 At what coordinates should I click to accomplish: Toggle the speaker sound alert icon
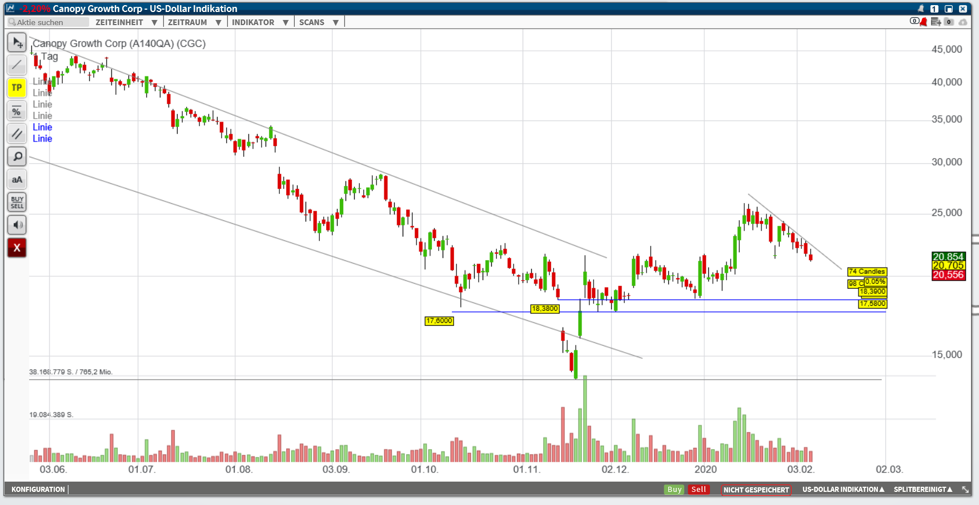(17, 225)
